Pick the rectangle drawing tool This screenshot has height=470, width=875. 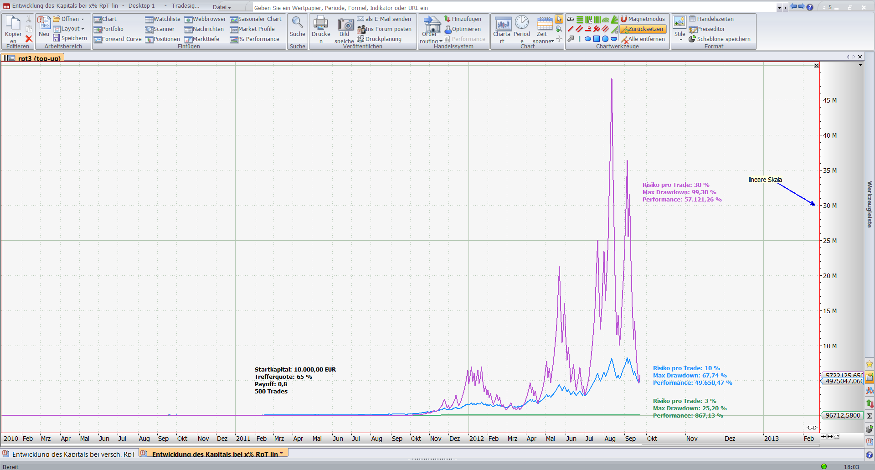(596, 39)
